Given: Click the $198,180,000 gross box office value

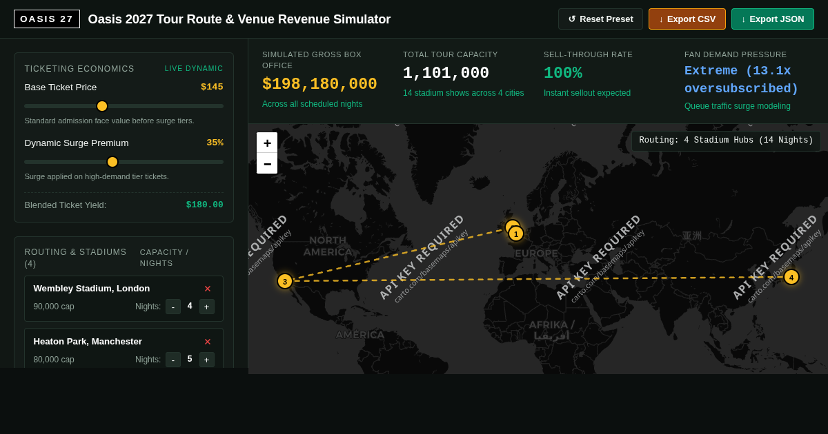Looking at the screenshot, I should pyautogui.click(x=319, y=85).
